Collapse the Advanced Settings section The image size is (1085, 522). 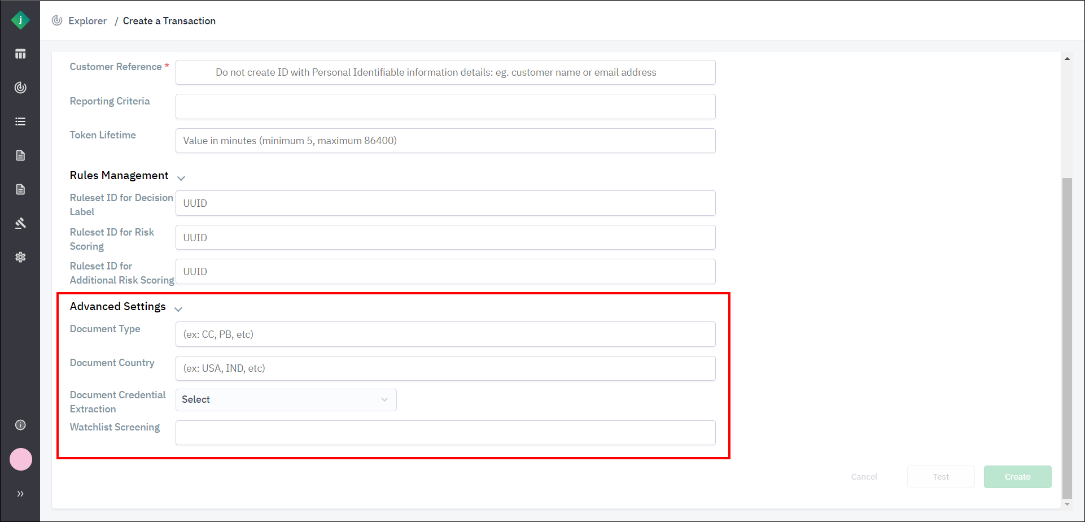point(178,308)
